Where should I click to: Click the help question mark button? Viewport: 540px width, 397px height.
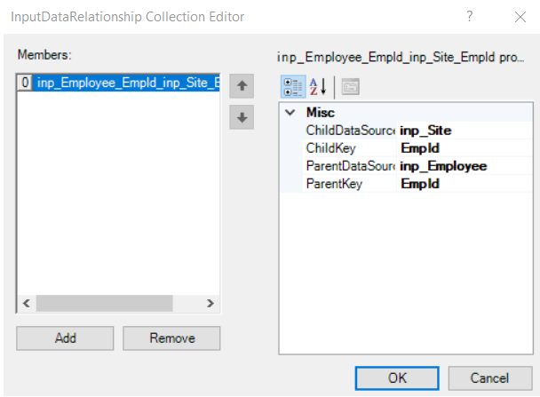(470, 16)
